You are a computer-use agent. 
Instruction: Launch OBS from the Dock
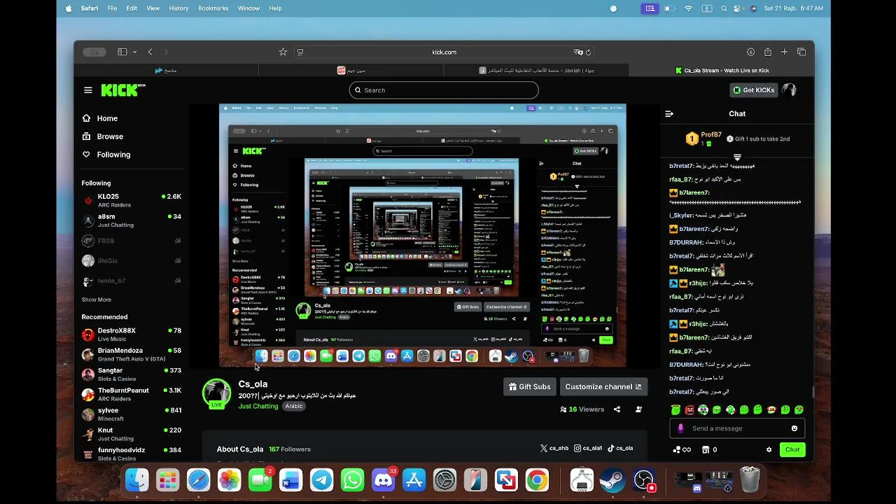click(x=644, y=480)
